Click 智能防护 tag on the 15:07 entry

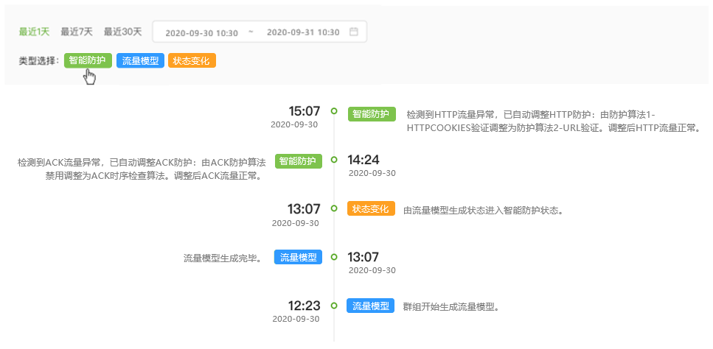pyautogui.click(x=372, y=114)
